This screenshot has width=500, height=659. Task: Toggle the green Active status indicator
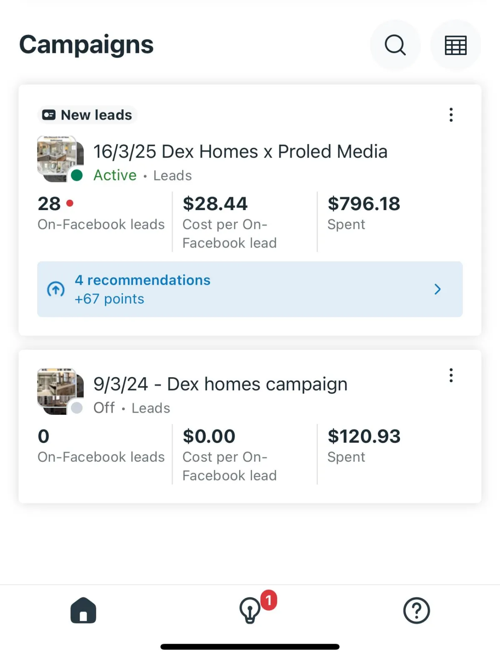point(77,175)
